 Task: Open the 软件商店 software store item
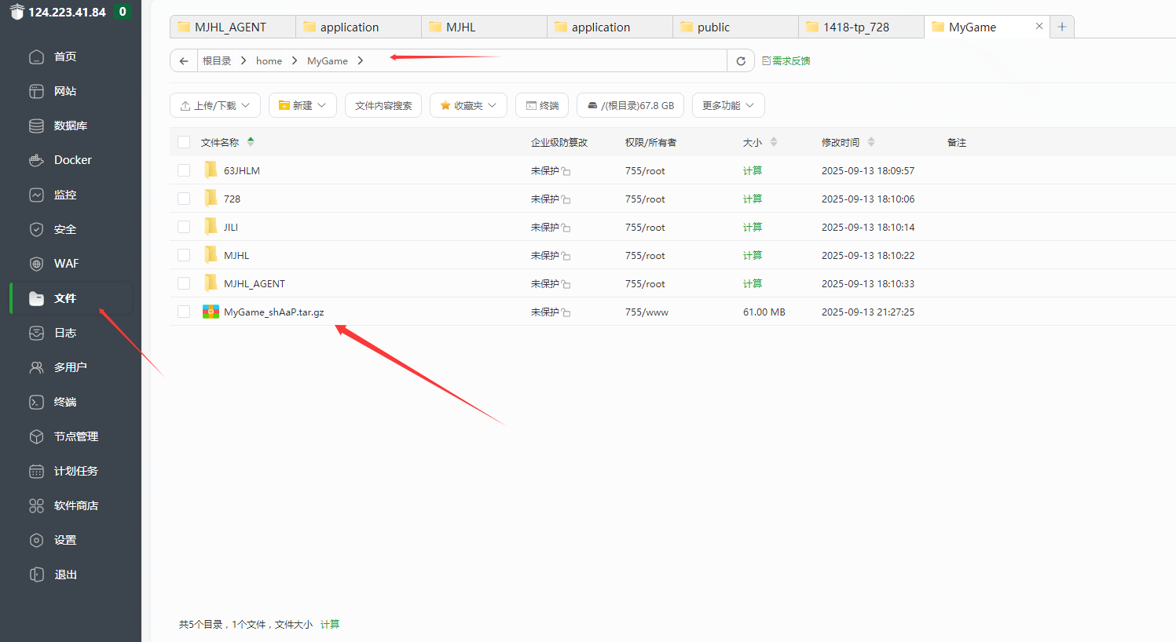(x=70, y=505)
